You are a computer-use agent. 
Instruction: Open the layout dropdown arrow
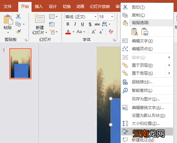point(57,17)
